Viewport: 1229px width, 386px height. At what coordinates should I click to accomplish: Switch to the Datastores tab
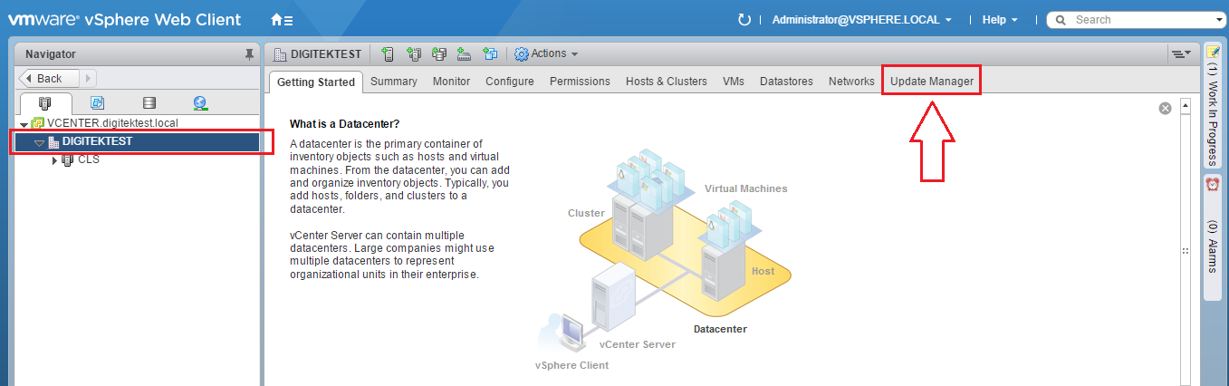click(x=787, y=82)
